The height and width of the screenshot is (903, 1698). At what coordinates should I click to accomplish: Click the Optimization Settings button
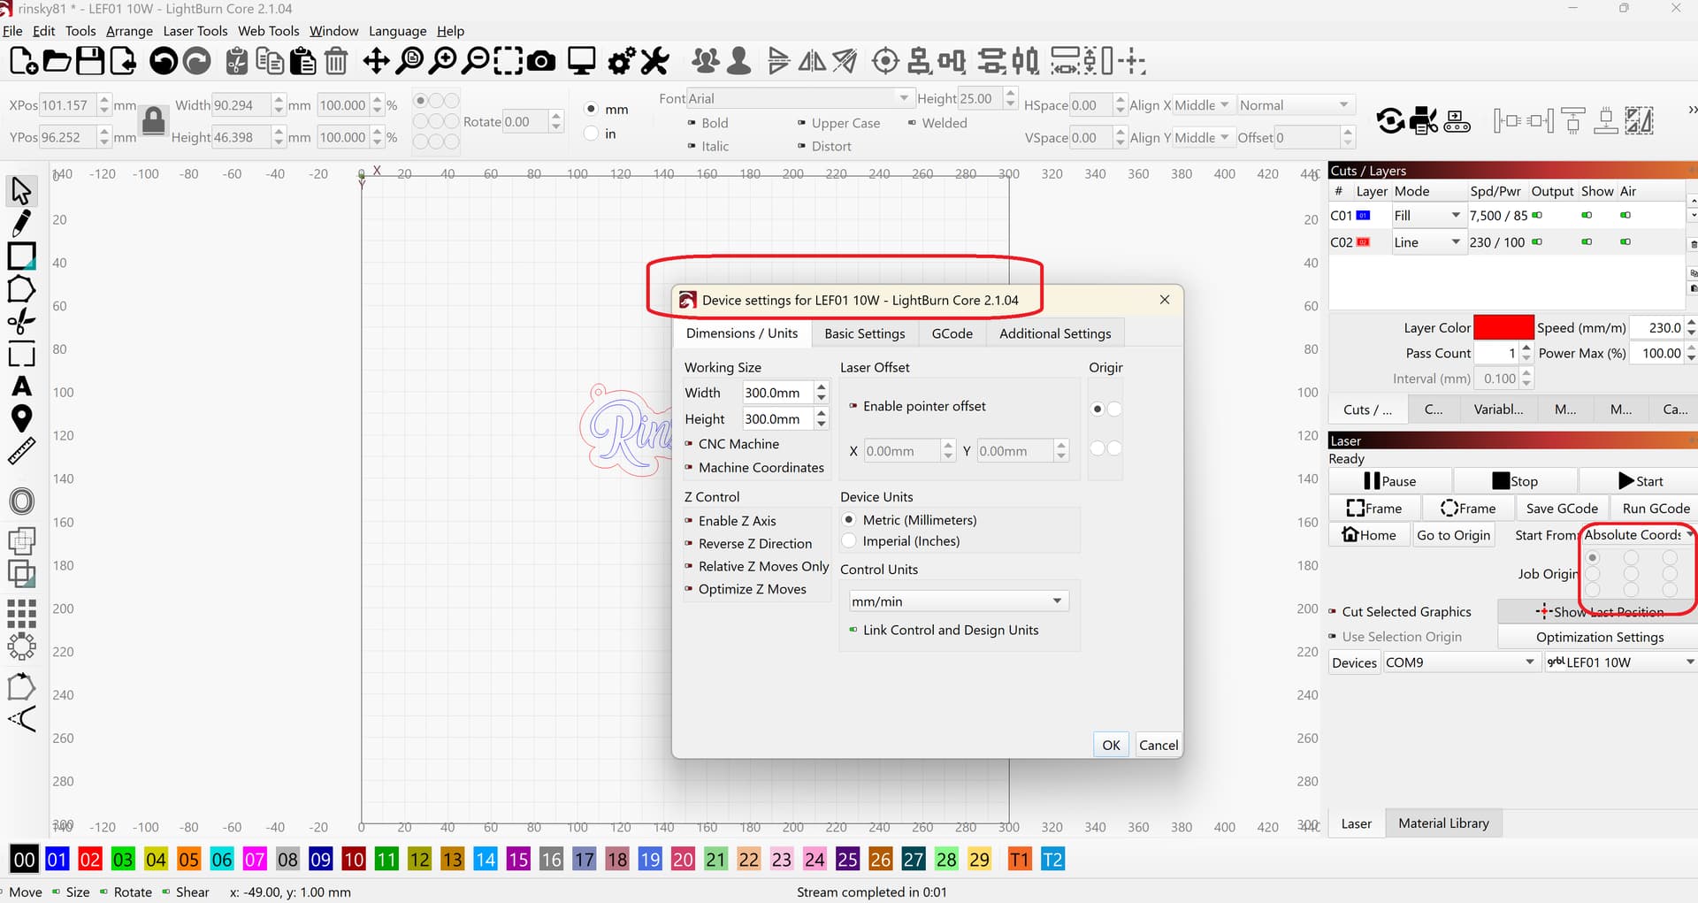[x=1599, y=637]
